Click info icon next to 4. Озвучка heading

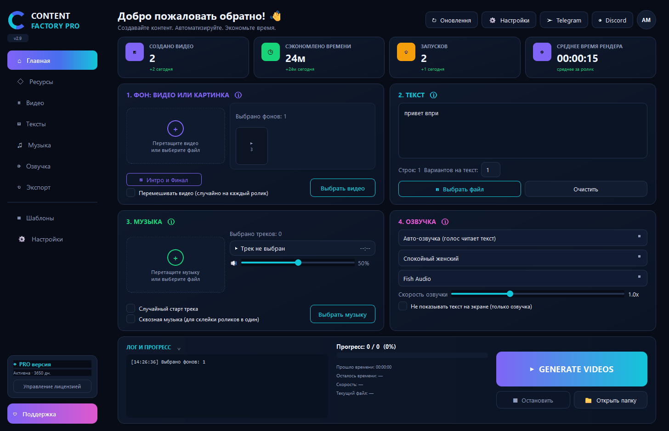[x=445, y=222]
